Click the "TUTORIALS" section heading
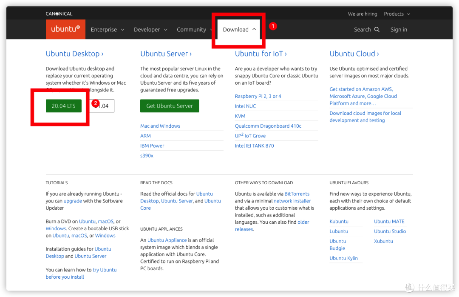Screen dimensions: 459x297 tap(57, 183)
